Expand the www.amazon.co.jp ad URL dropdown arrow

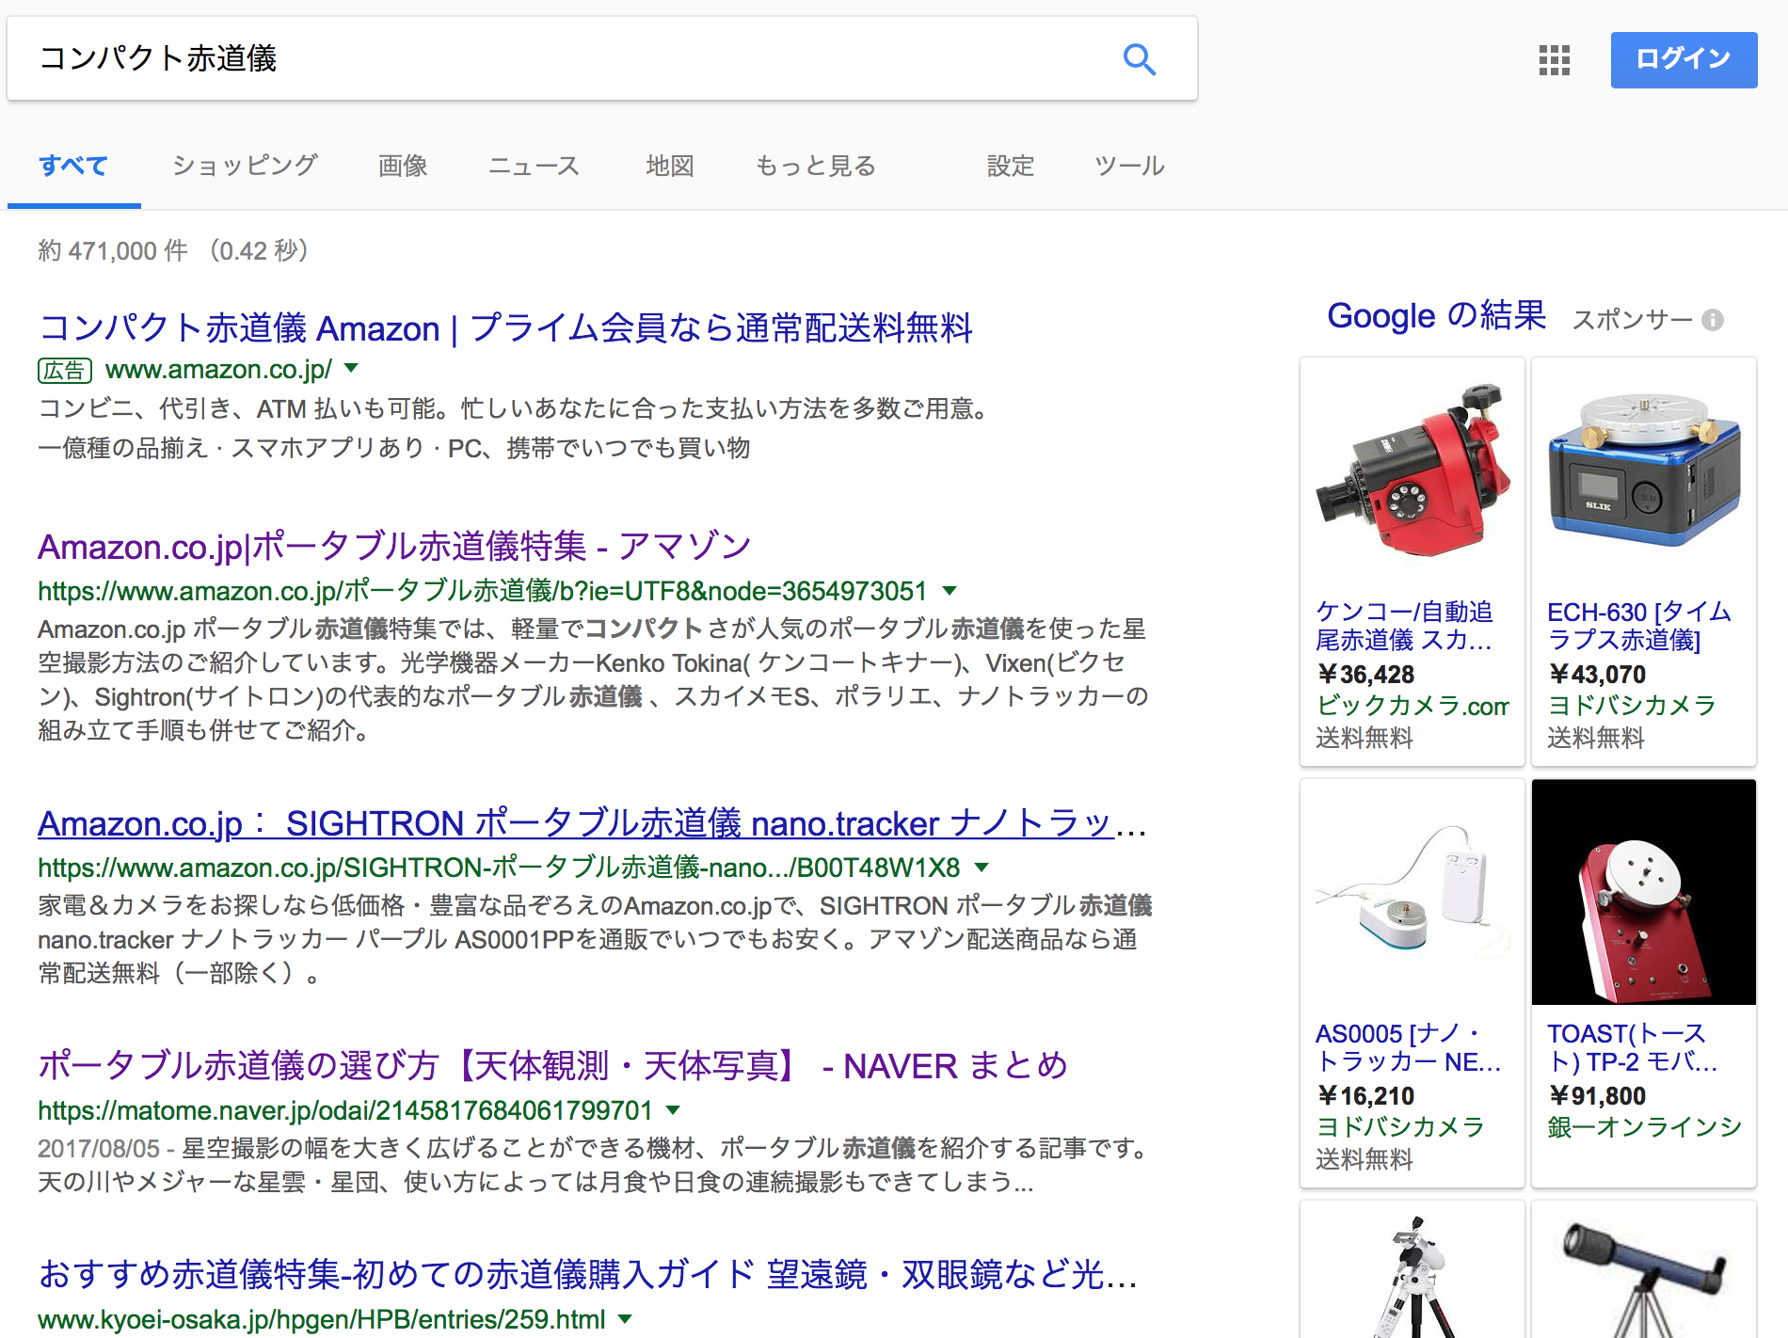pyautogui.click(x=351, y=369)
